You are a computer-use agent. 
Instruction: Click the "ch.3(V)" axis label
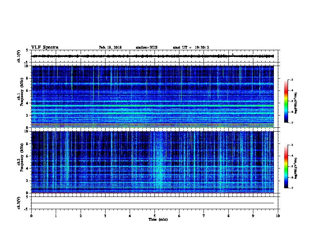pyautogui.click(x=19, y=203)
